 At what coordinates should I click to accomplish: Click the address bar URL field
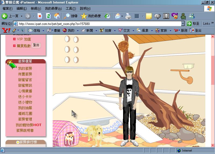(98, 24)
